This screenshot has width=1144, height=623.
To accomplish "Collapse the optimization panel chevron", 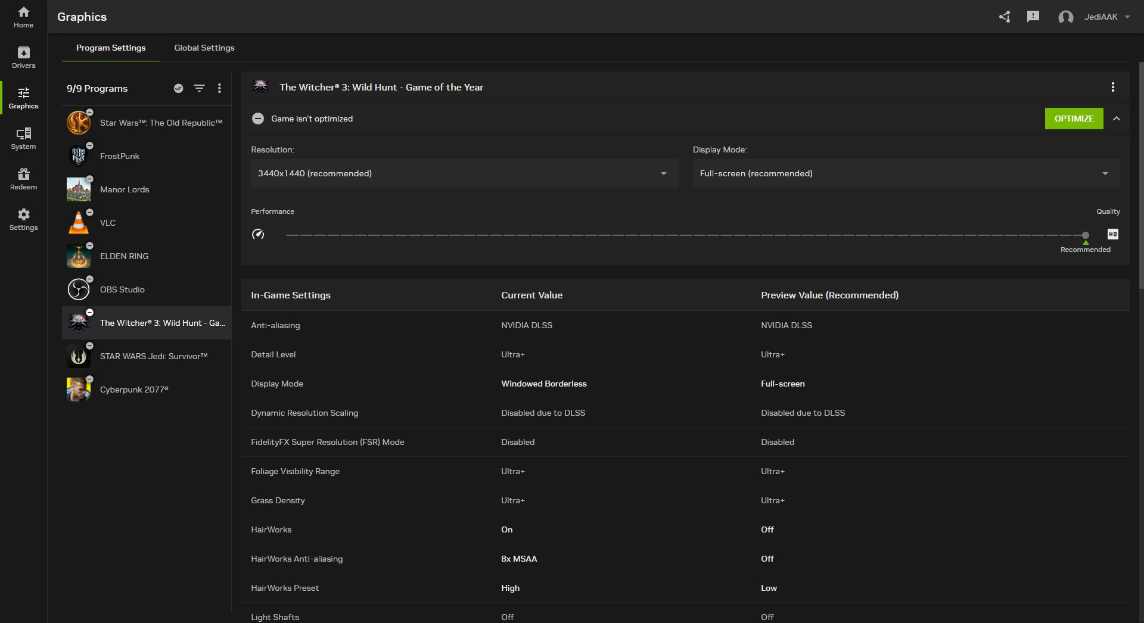I will tap(1117, 119).
